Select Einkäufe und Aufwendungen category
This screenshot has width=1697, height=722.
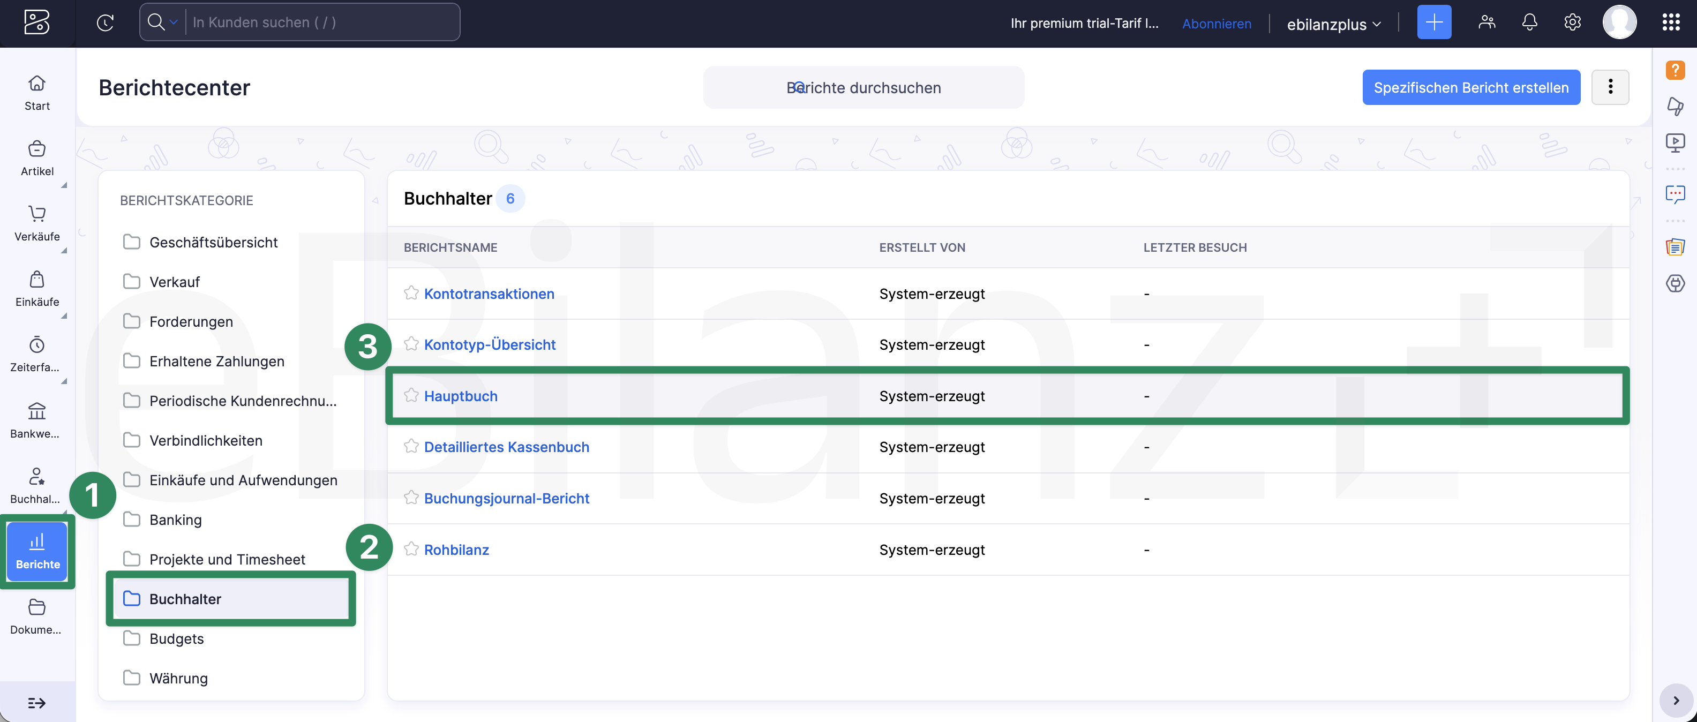coord(230,479)
